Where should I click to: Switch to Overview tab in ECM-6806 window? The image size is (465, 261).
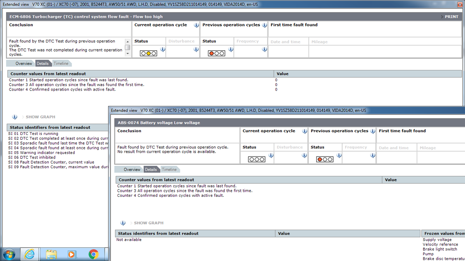[x=24, y=63]
